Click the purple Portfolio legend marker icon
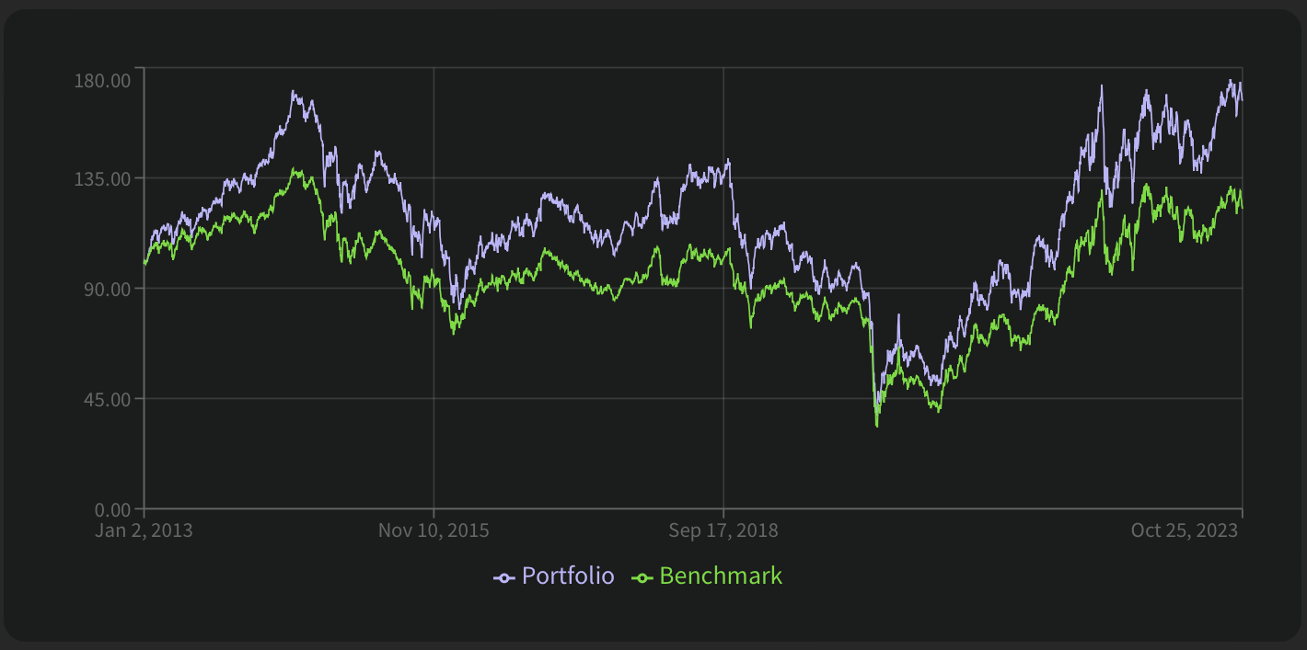Screen dimensions: 1307x650 [x=504, y=577]
